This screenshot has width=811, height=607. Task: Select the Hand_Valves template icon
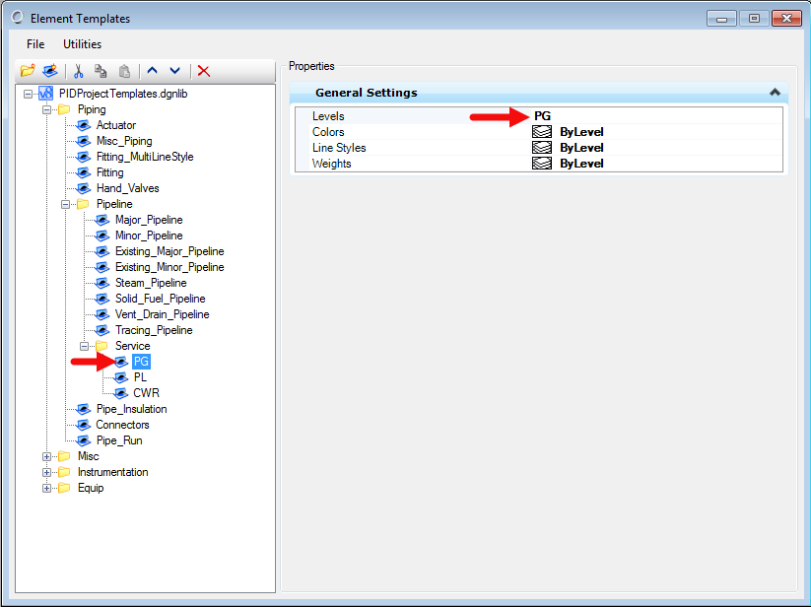[84, 188]
